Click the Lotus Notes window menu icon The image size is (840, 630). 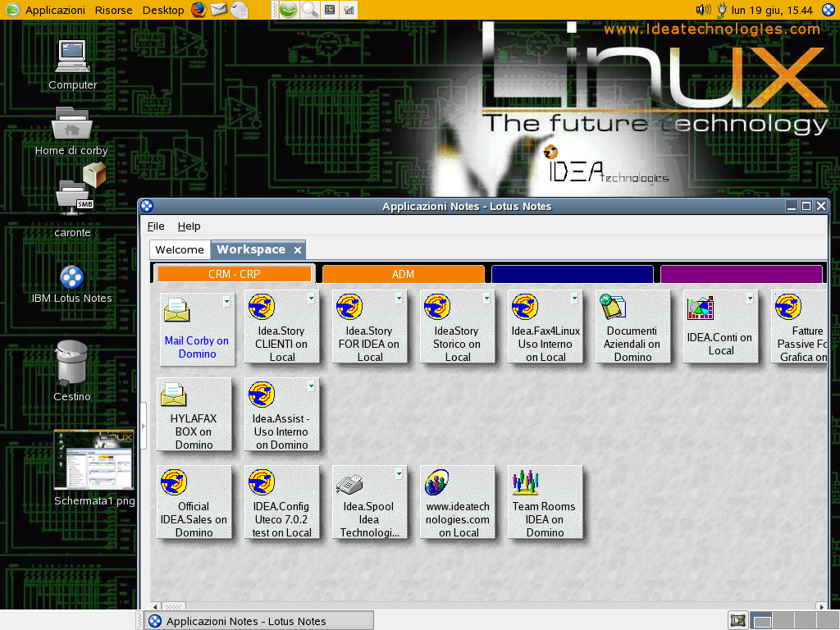(x=148, y=206)
